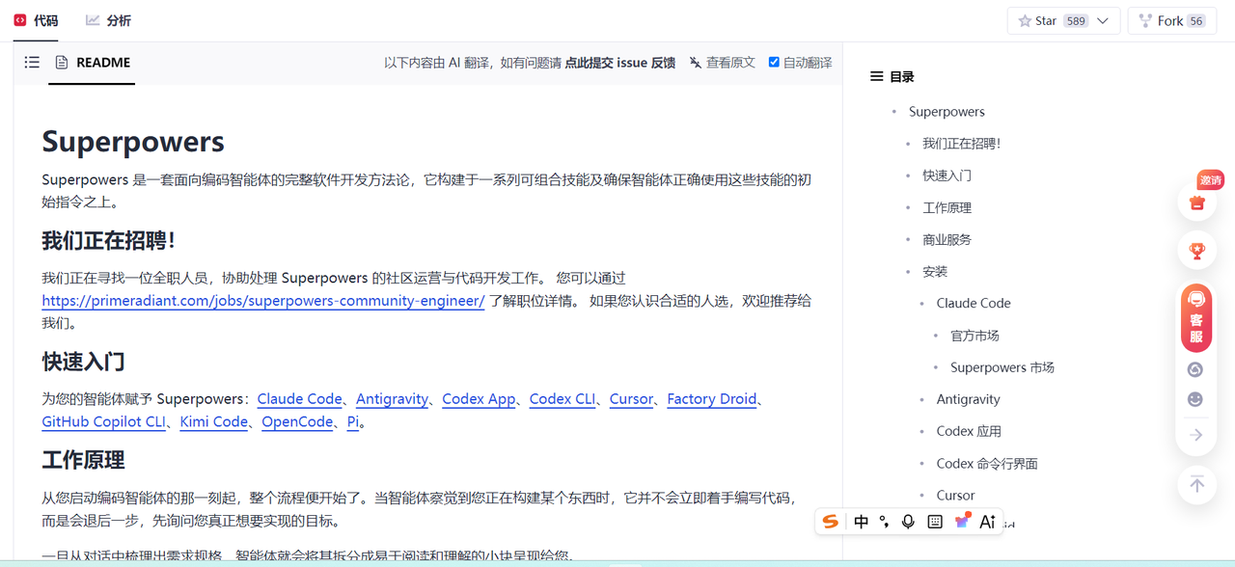Click 点此提交 issue 反馈 link
The width and height of the screenshot is (1235, 567).
[x=620, y=63]
